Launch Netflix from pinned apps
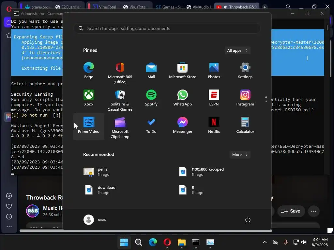Screen dimensions: 334x250 [x=214, y=125]
